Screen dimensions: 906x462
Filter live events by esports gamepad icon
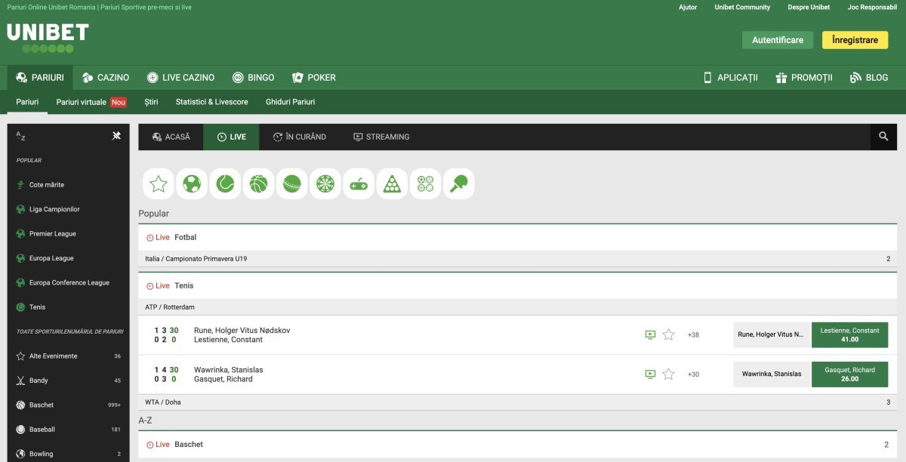click(359, 183)
